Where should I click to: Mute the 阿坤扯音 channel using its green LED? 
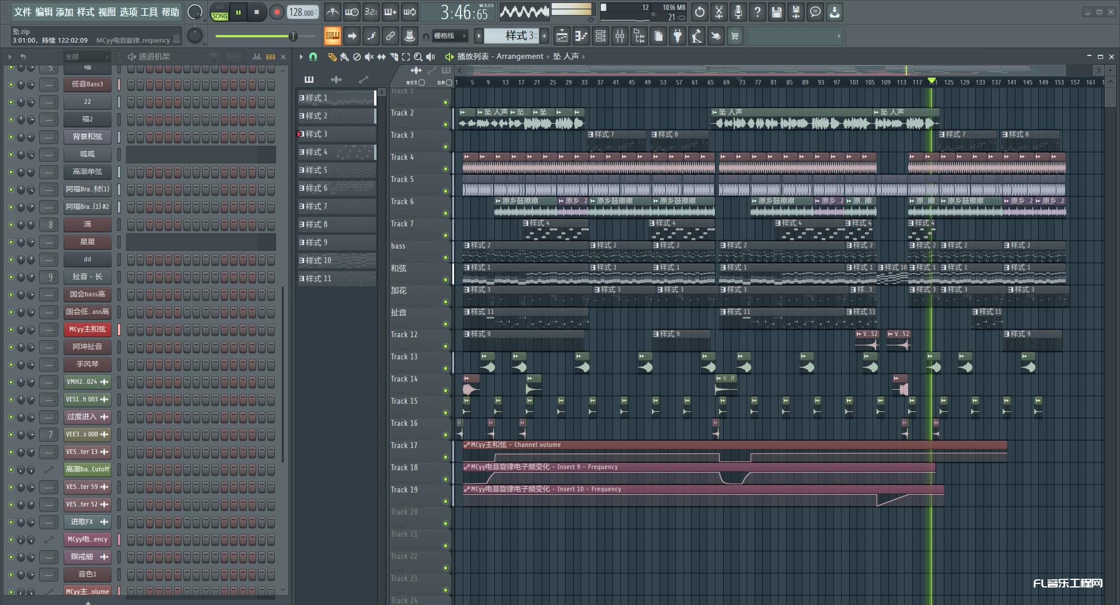[x=11, y=347]
